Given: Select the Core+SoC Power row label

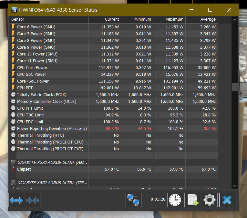Looking at the screenshot, I should pos(33,81).
